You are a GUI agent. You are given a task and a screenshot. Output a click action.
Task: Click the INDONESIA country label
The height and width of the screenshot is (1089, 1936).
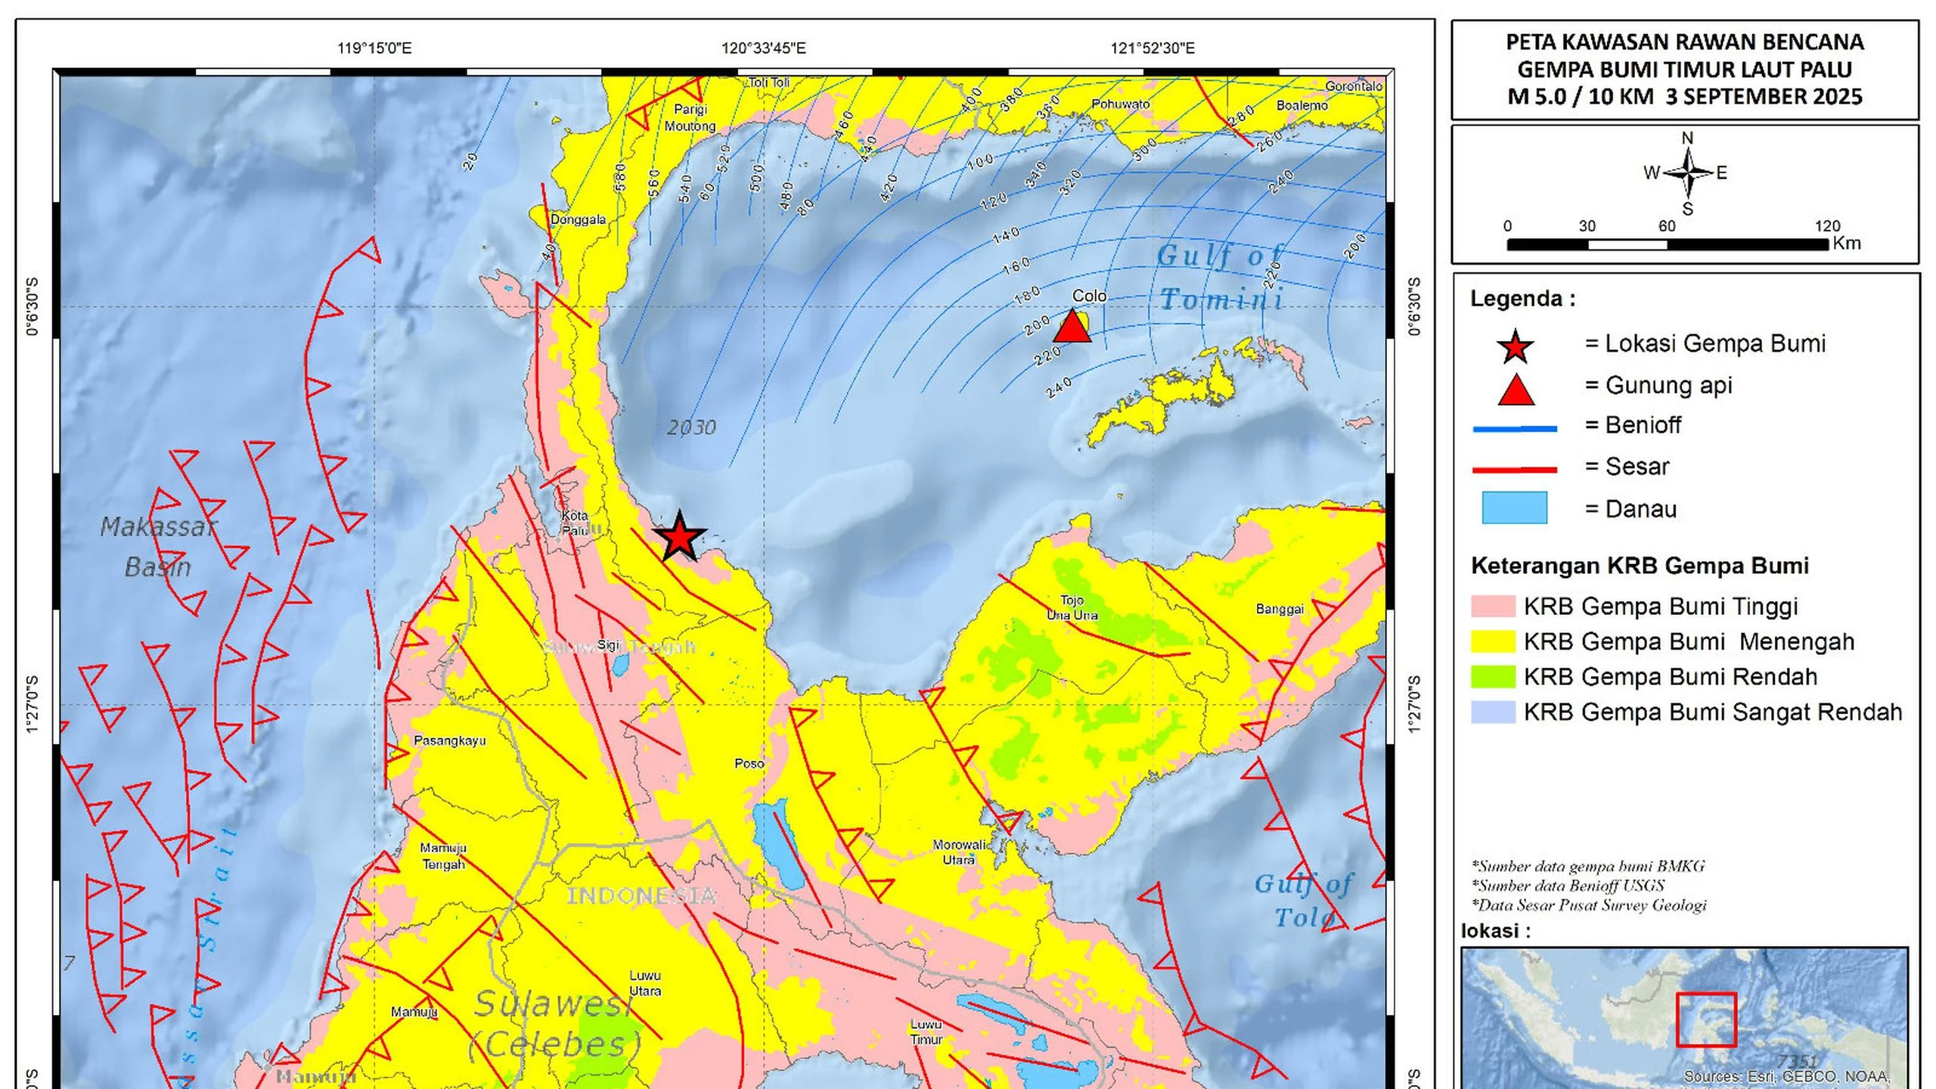tap(641, 896)
